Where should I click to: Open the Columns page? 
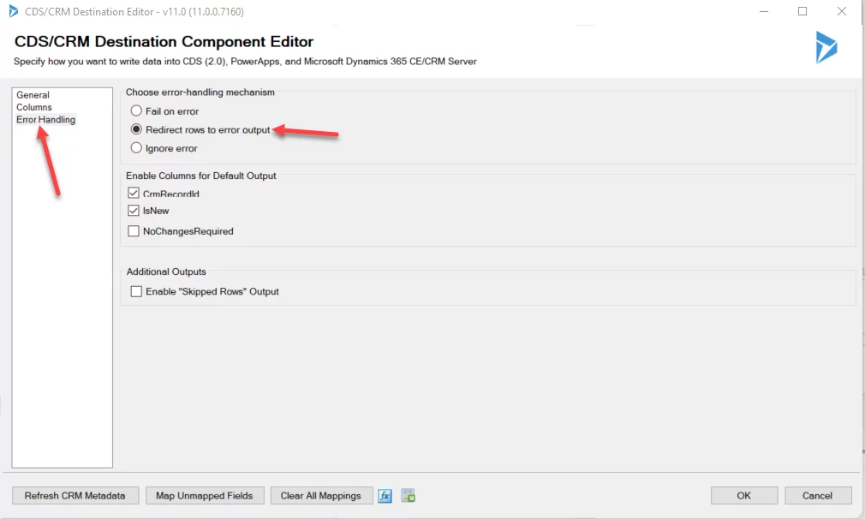pos(34,107)
